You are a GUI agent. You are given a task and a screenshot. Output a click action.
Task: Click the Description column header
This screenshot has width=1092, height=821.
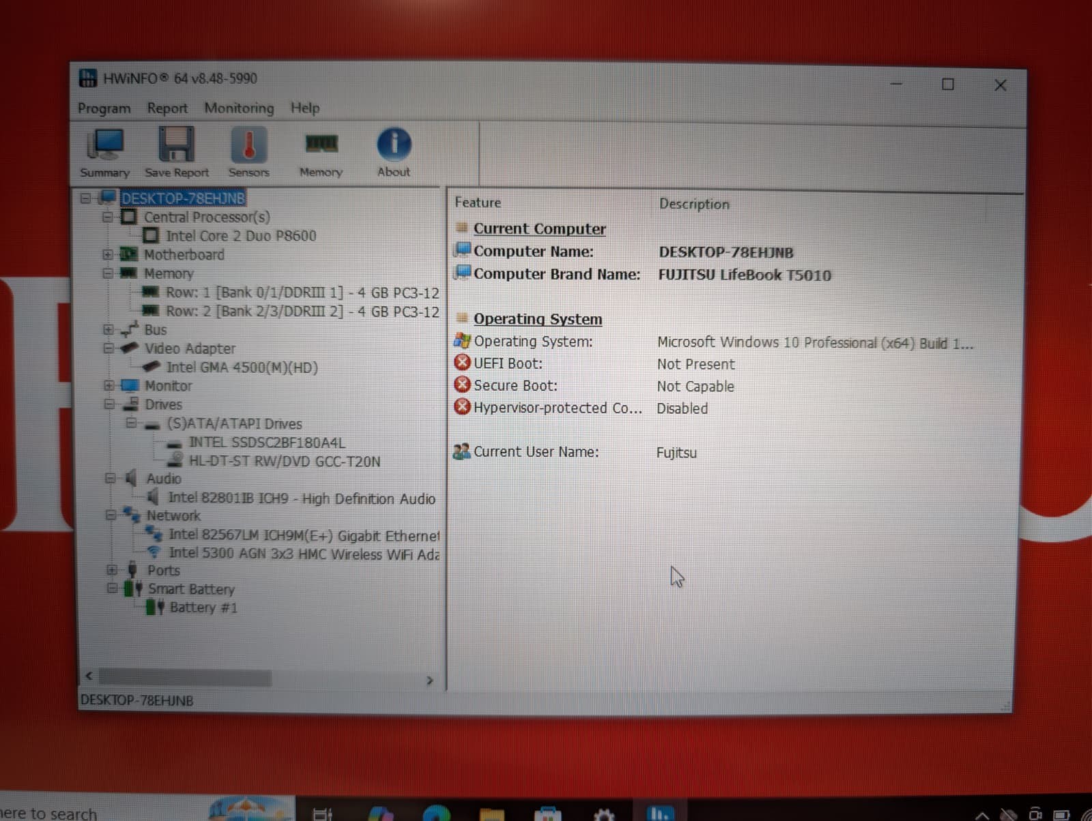tap(694, 204)
